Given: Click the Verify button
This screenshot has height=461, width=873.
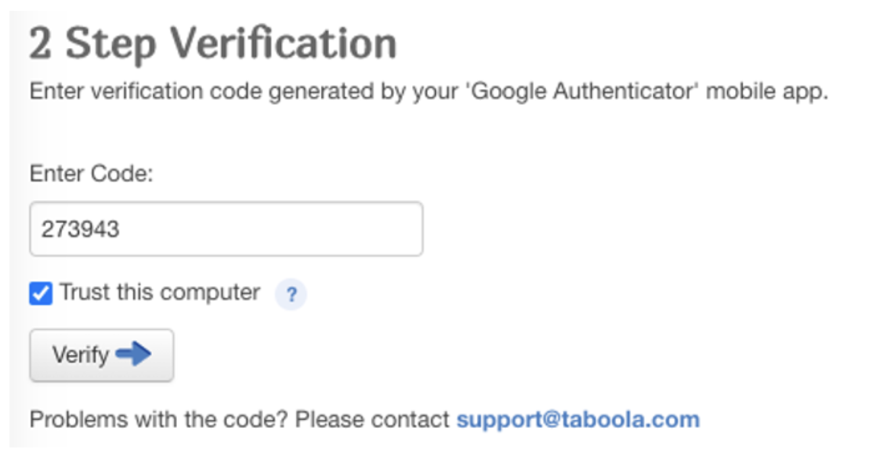Looking at the screenshot, I should pyautogui.click(x=101, y=355).
